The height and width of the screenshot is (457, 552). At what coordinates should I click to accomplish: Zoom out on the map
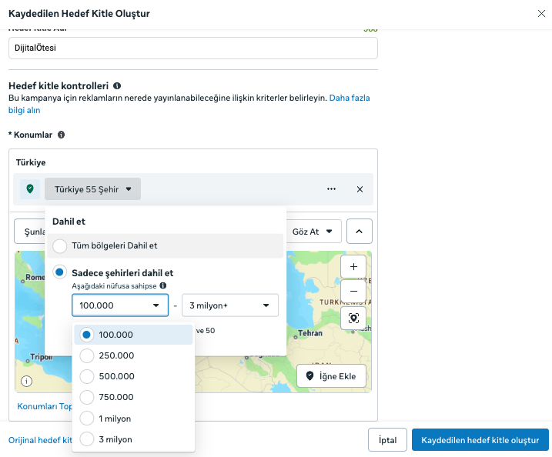click(353, 292)
